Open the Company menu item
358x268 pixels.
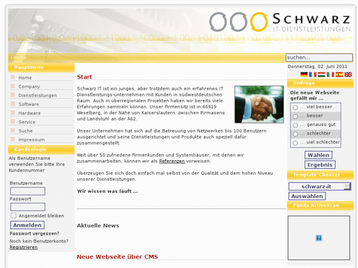coord(29,87)
